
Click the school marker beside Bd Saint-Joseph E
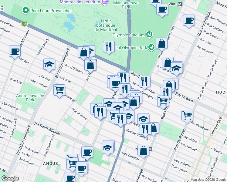click(x=49, y=64)
